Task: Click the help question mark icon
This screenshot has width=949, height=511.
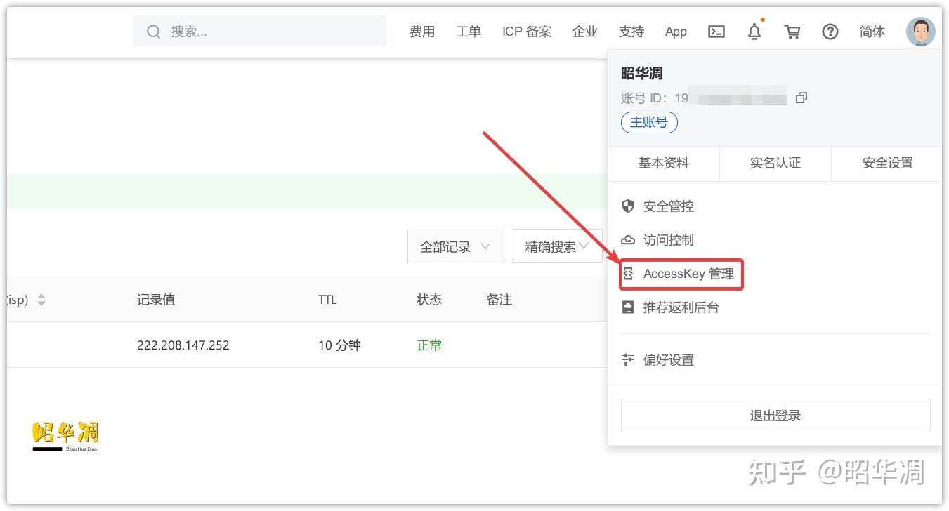Action: 830,32
